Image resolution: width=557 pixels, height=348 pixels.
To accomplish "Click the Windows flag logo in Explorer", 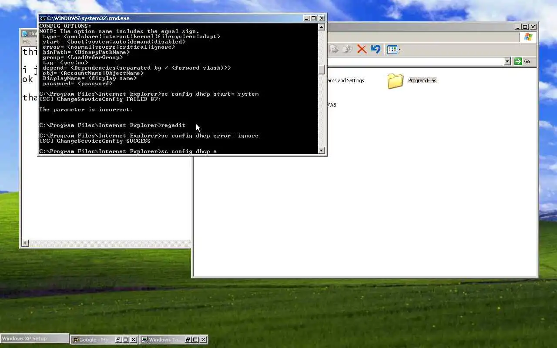I will 528,37.
